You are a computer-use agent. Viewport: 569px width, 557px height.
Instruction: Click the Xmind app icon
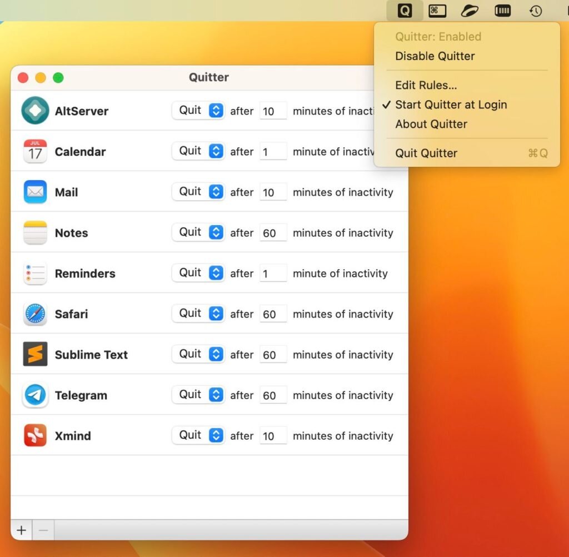(x=35, y=435)
